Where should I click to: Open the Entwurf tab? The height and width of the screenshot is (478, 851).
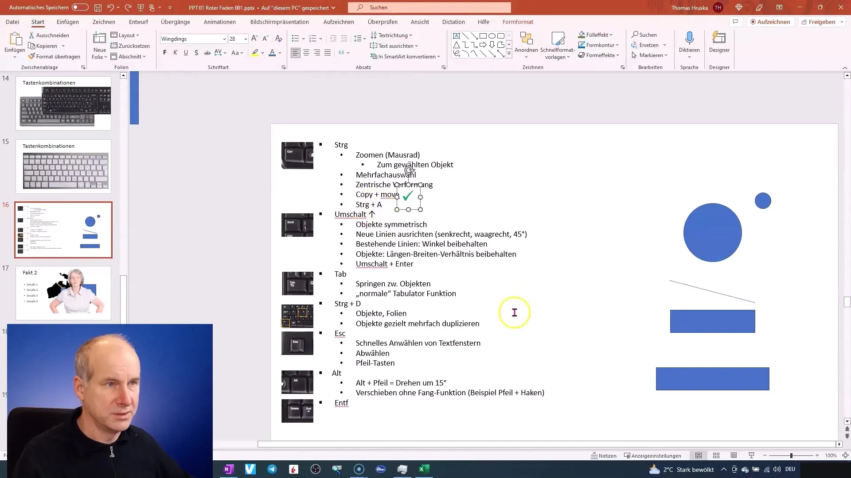(138, 22)
